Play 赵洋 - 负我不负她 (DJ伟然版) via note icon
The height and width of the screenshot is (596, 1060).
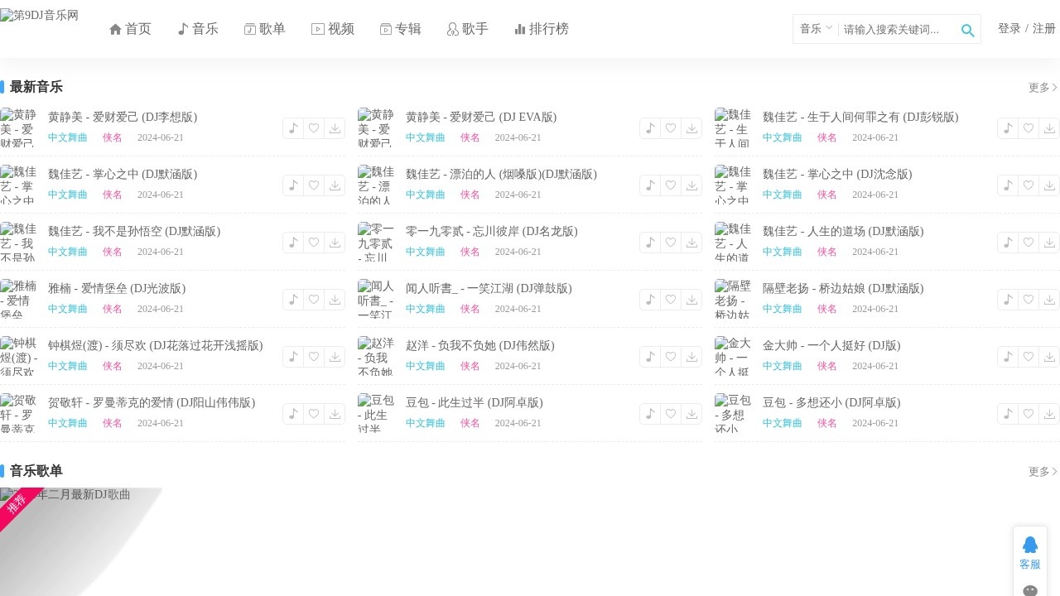point(650,357)
